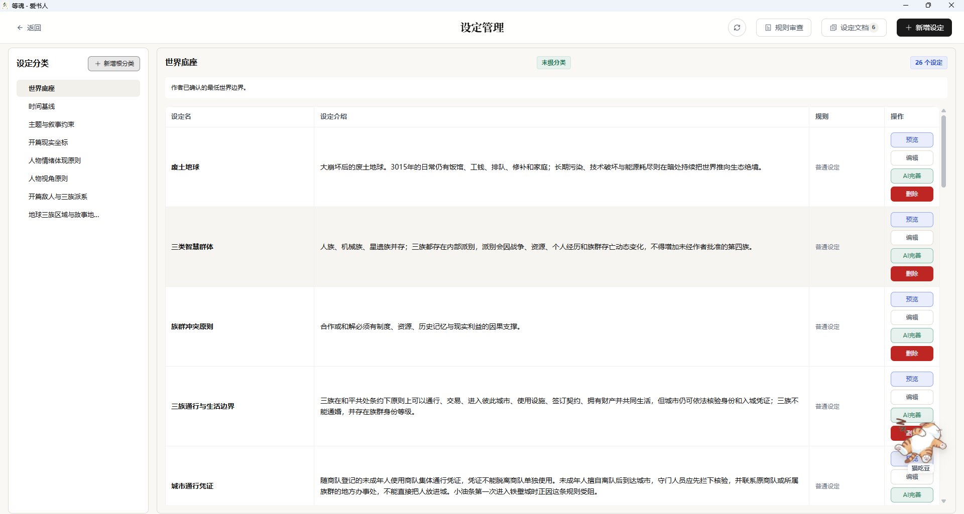Screen dimensions: 964x514
Task: Click the 26 个设定 count badge
Action: pyautogui.click(x=928, y=63)
